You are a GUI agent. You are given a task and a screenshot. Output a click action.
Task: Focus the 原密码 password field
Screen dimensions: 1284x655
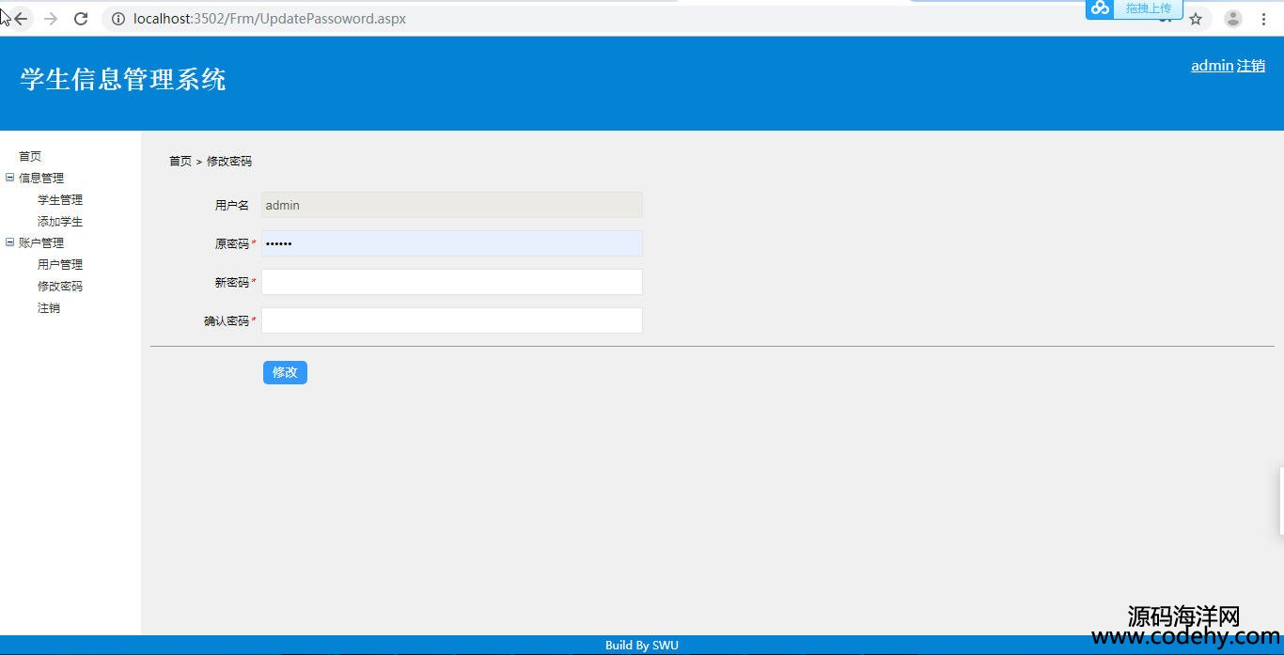click(452, 243)
